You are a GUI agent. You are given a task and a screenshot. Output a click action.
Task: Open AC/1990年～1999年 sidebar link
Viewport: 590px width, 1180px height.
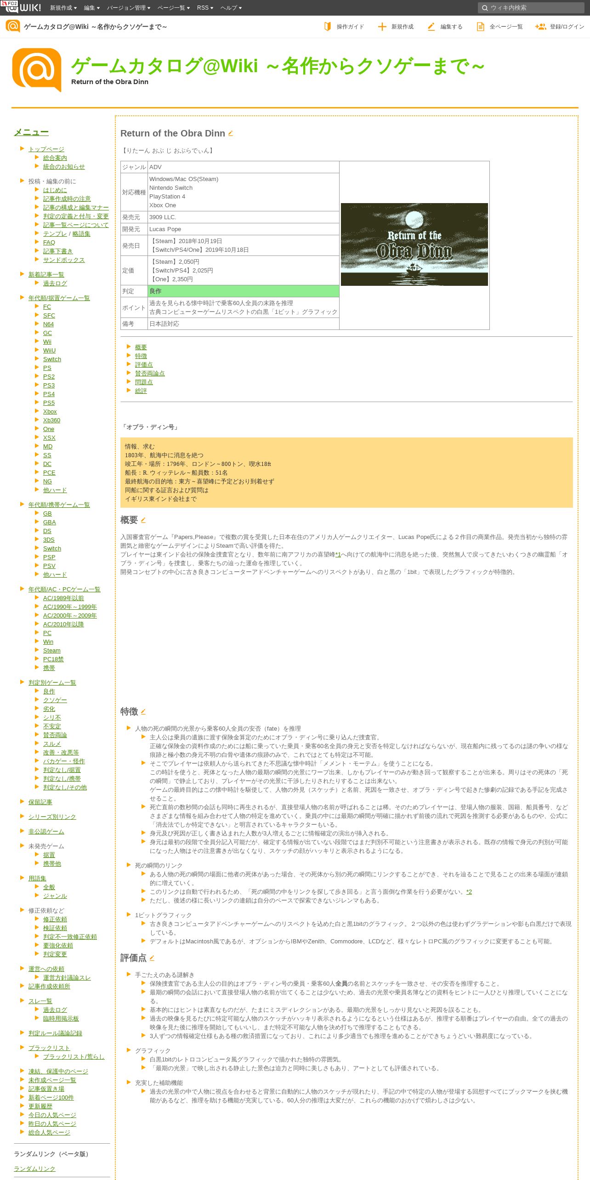70,607
